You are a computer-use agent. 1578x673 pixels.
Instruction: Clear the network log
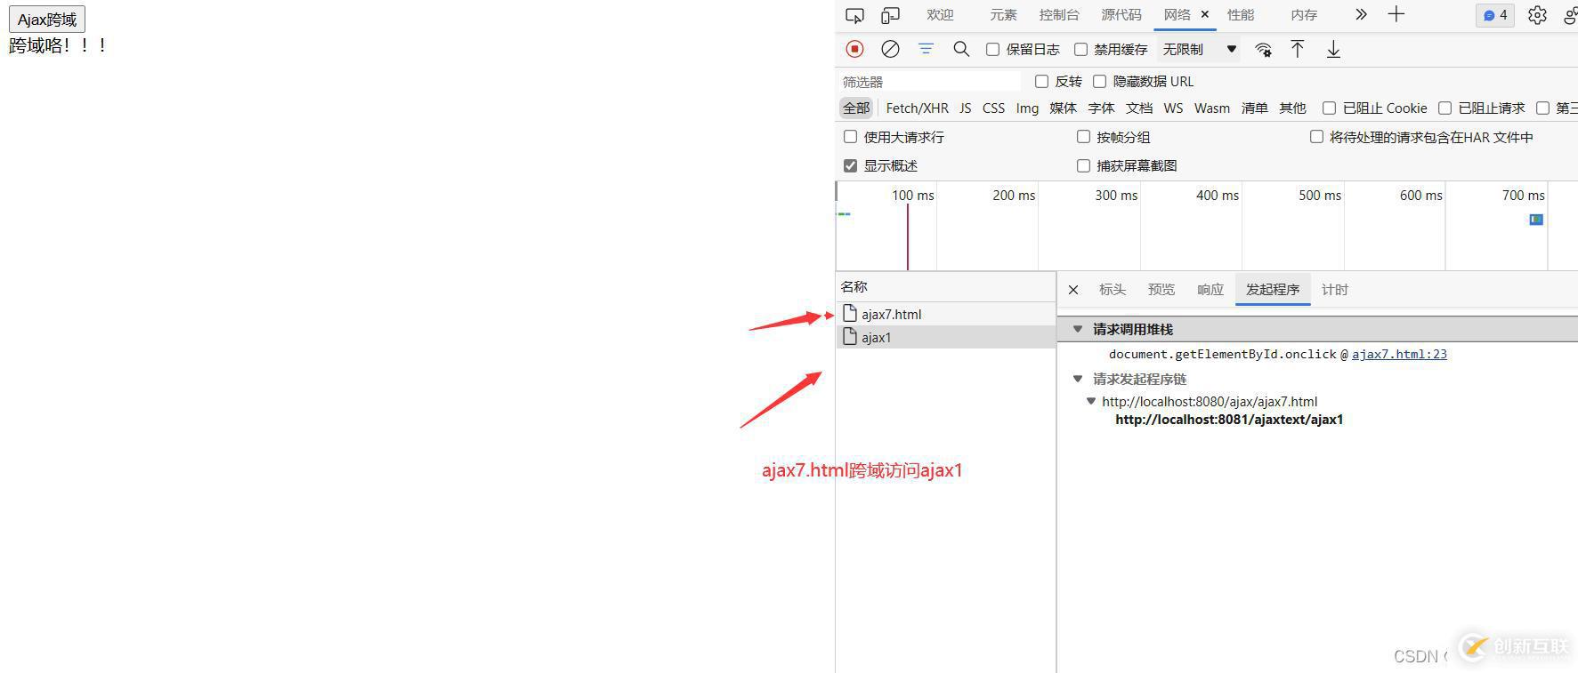890,50
